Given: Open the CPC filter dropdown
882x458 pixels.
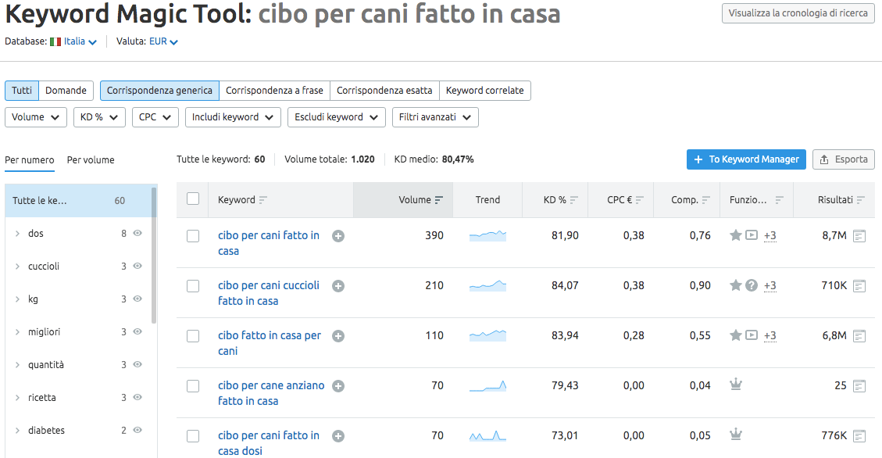Looking at the screenshot, I should [x=155, y=117].
